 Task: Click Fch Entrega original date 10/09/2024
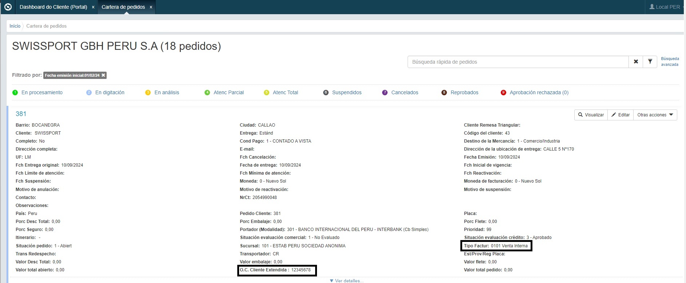(72, 165)
